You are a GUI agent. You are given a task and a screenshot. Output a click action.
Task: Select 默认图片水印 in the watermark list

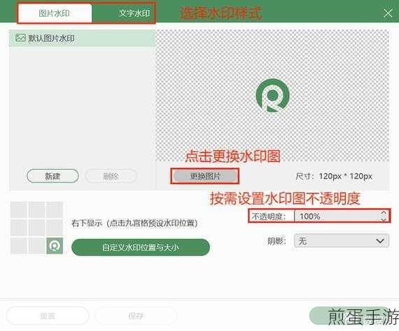[82, 38]
